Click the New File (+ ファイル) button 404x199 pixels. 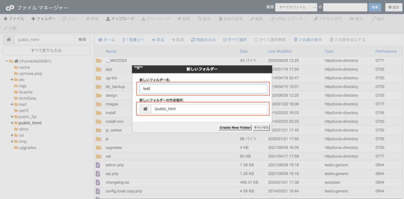[x=14, y=19]
